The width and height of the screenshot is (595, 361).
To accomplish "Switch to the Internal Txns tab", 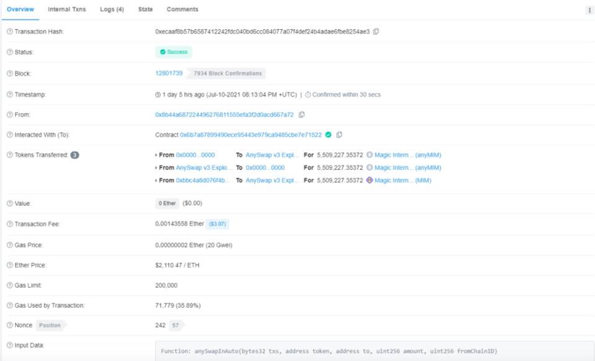I will click(67, 9).
